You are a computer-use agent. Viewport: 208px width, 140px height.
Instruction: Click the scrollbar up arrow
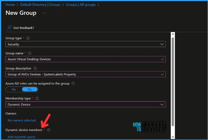[x=173, y=34]
